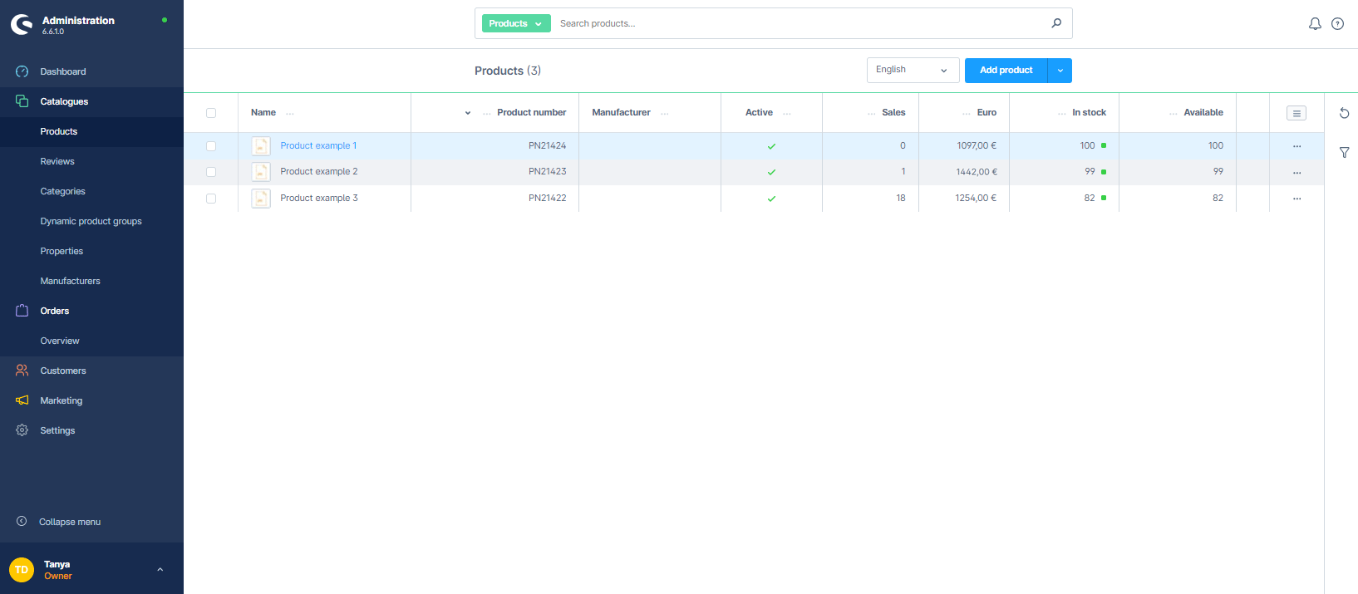This screenshot has height=594, width=1358.
Task: Click the Add product button
Action: [x=1006, y=71]
